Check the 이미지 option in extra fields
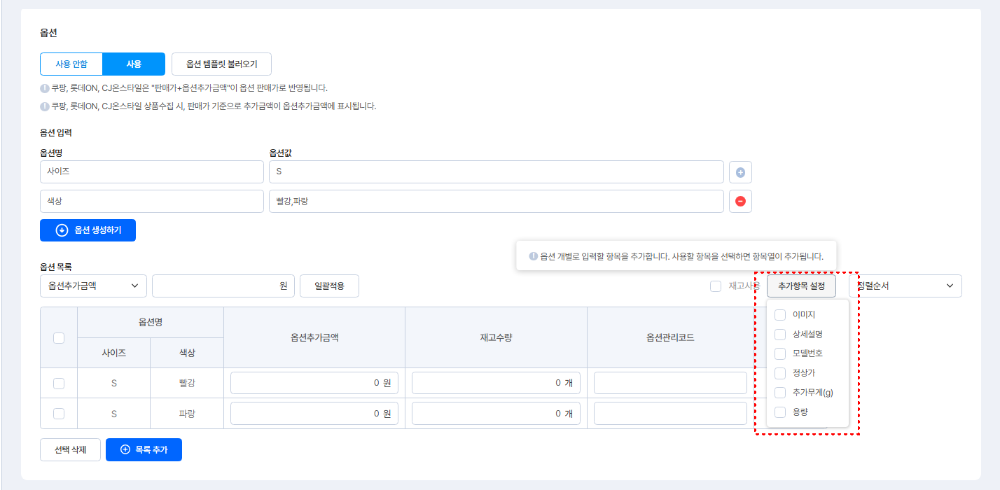1000x490 pixels. (x=780, y=315)
